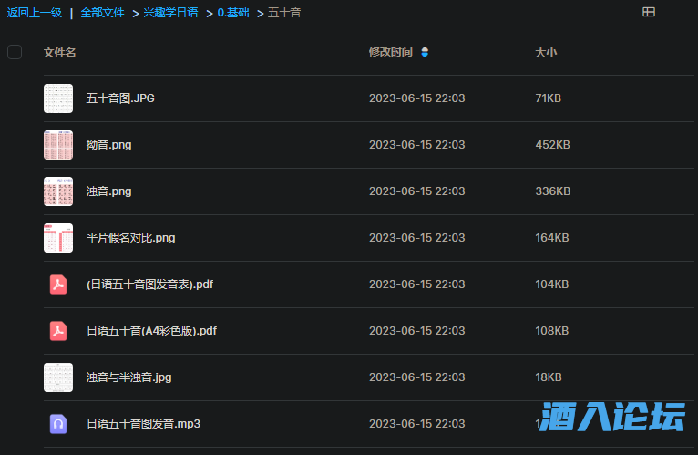Click audio icon for 日语五十音图发音.mp3
698x455 pixels.
click(58, 424)
